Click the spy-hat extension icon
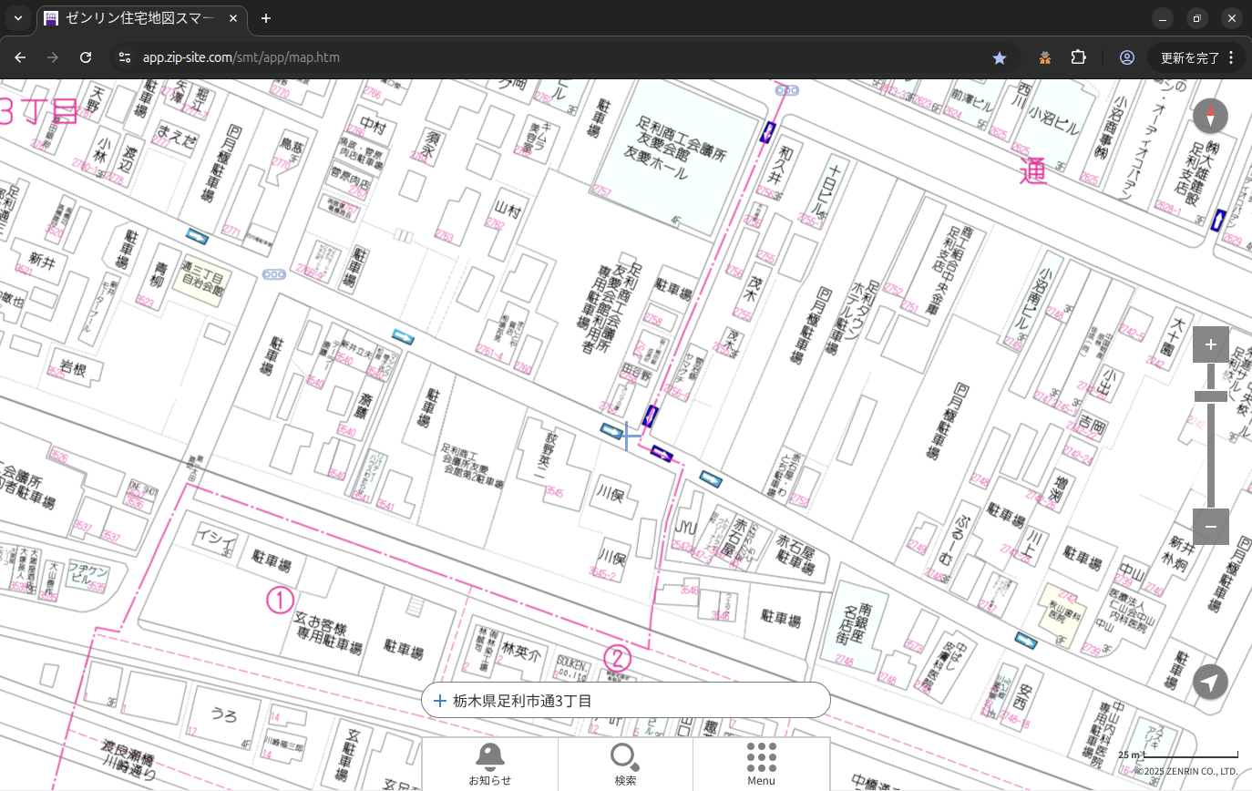 coord(1044,57)
